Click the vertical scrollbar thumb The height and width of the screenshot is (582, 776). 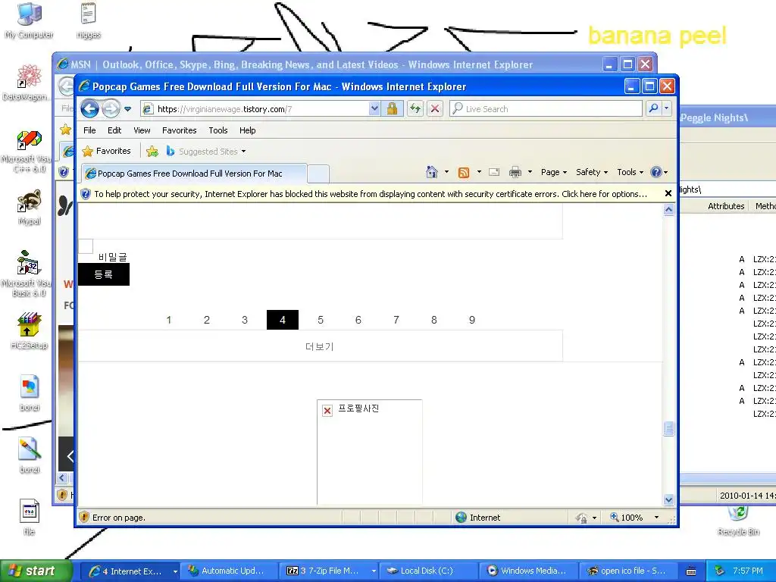coord(668,428)
